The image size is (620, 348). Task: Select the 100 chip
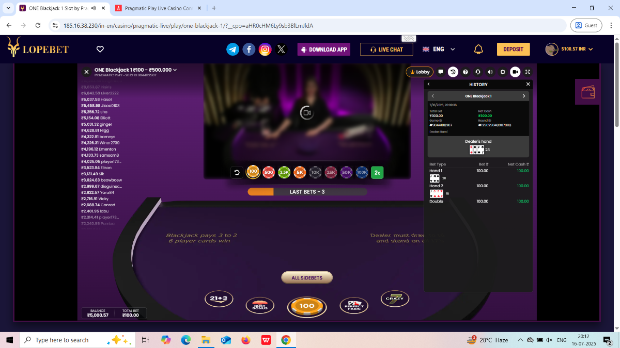pyautogui.click(x=253, y=172)
